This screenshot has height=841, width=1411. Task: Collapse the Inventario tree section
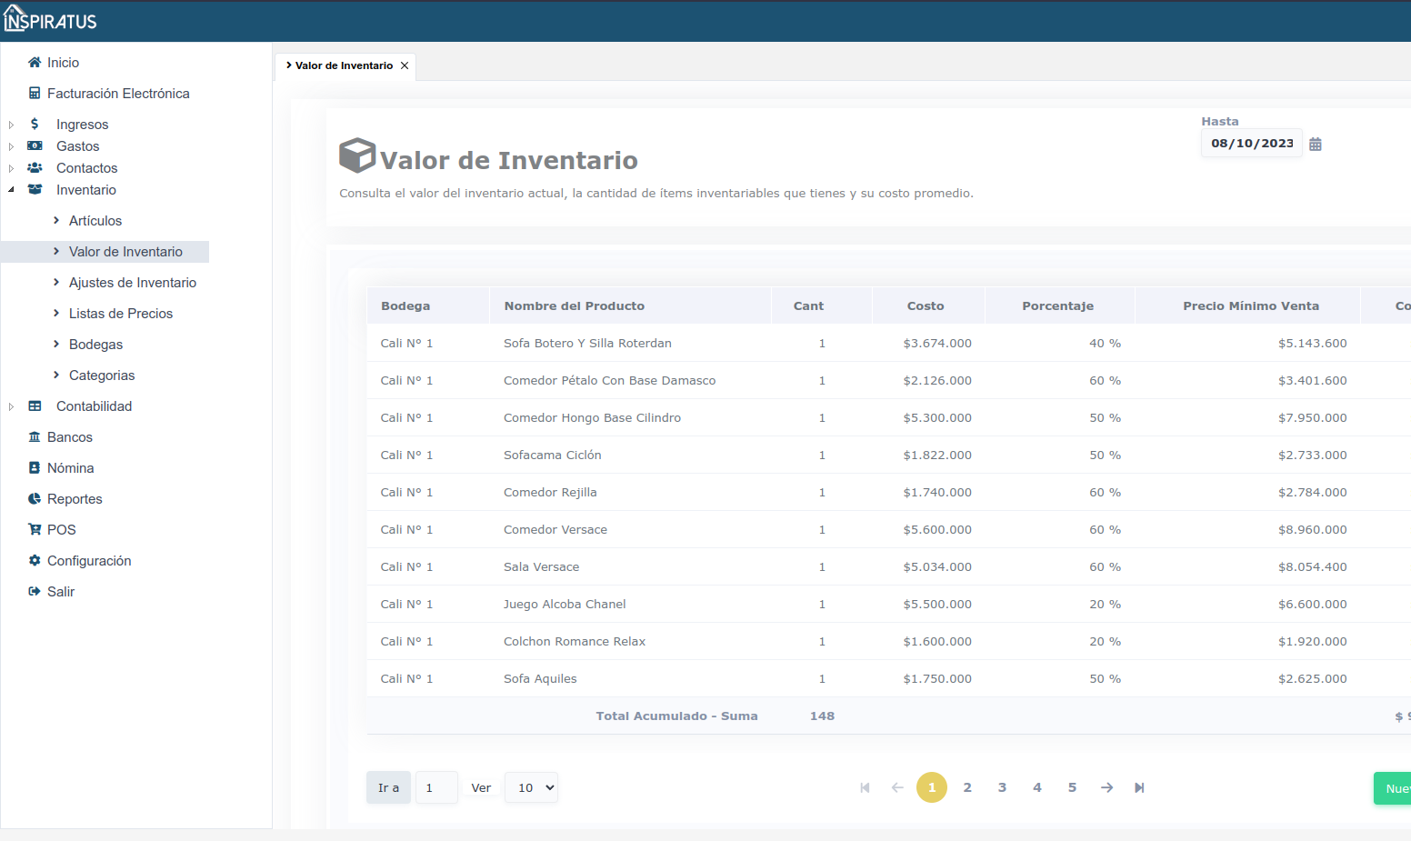tap(11, 190)
